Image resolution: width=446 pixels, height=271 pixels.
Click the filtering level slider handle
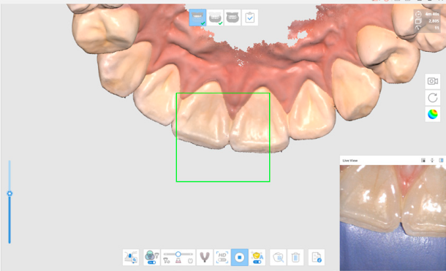point(178,254)
